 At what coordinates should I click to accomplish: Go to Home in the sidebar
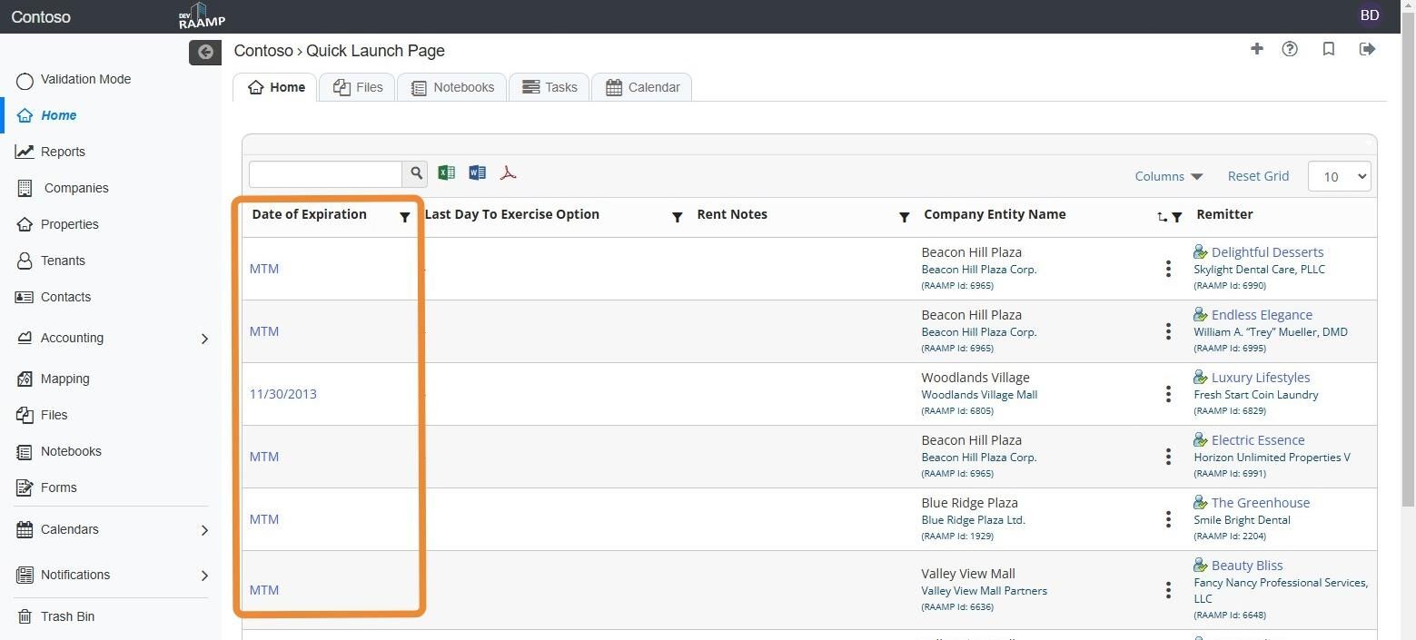tap(58, 115)
